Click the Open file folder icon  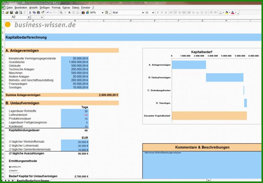click(x=7, y=12)
